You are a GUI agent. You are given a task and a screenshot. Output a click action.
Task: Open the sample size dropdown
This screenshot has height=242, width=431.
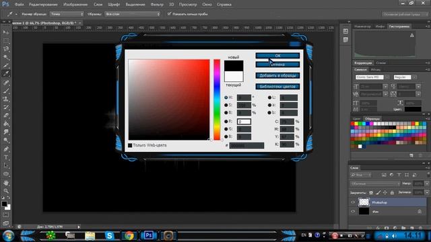[67, 13]
